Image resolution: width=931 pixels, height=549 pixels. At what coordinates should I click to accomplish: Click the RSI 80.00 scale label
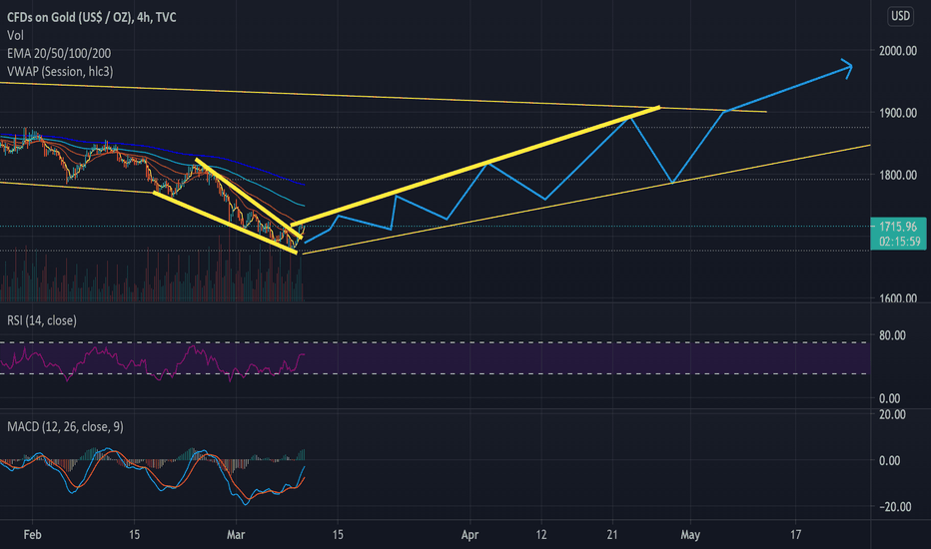pyautogui.click(x=892, y=335)
